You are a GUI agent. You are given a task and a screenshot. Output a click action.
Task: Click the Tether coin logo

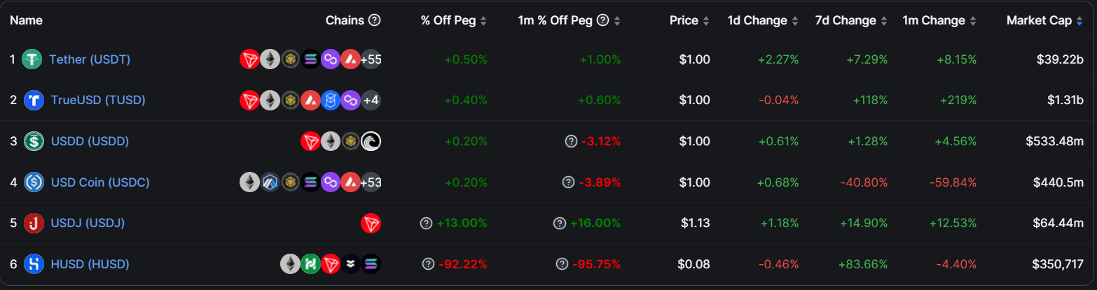coord(32,59)
